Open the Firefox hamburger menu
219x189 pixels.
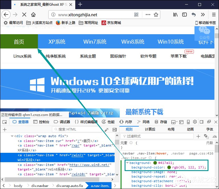pyautogui.click(x=214, y=15)
